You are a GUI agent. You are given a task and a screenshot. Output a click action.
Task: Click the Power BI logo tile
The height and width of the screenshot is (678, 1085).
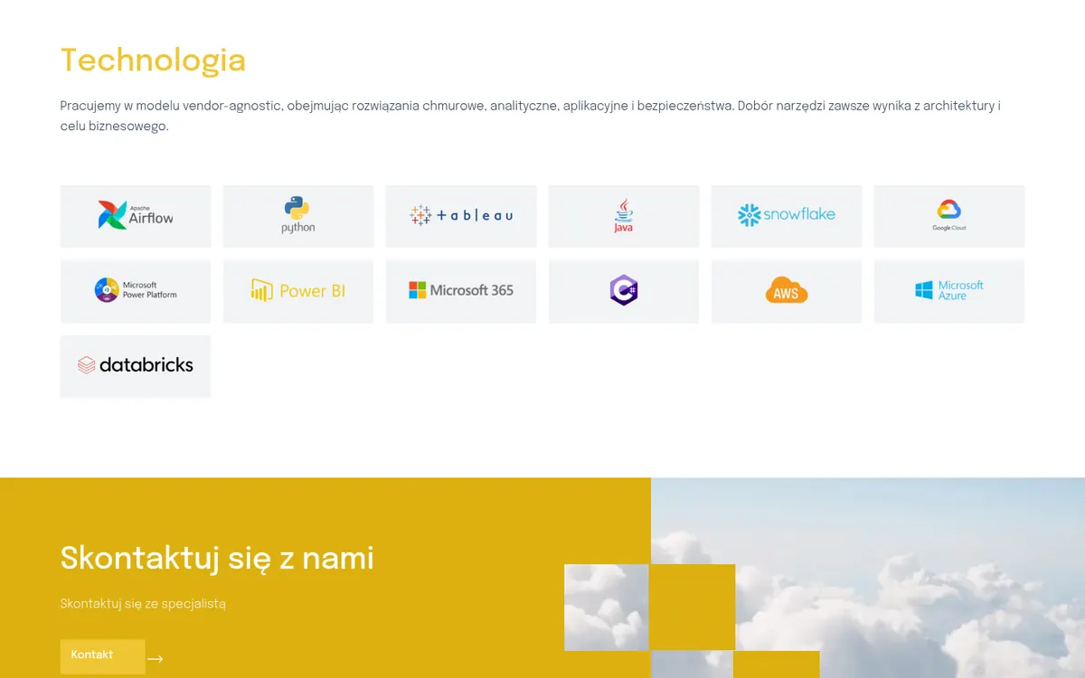click(x=298, y=291)
